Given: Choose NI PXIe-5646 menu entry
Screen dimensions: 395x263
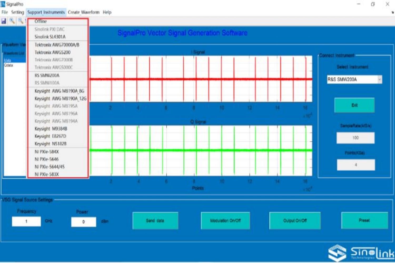Looking at the screenshot, I should 47,159.
